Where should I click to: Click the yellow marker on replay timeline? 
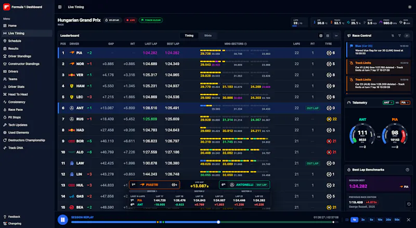tap(158, 222)
